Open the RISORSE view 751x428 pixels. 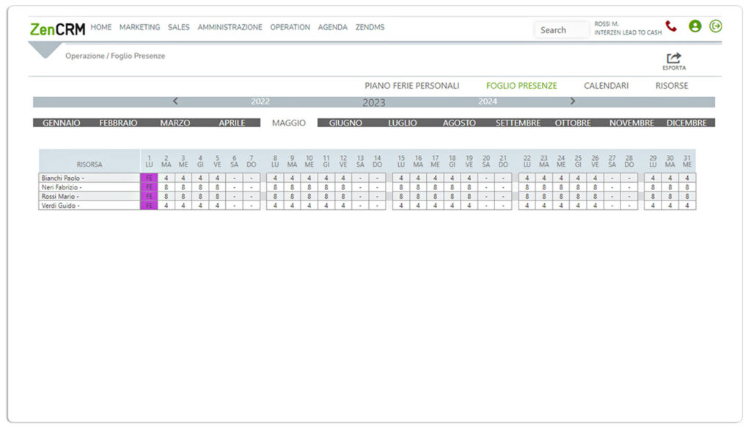click(x=671, y=85)
